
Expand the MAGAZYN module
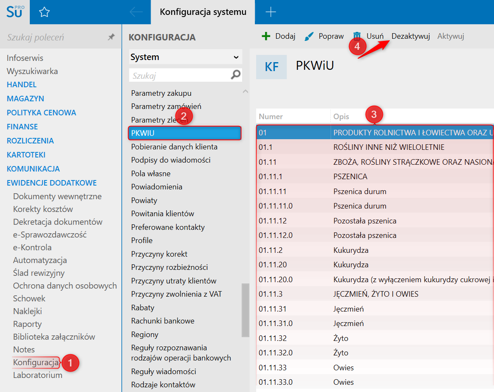click(25, 99)
